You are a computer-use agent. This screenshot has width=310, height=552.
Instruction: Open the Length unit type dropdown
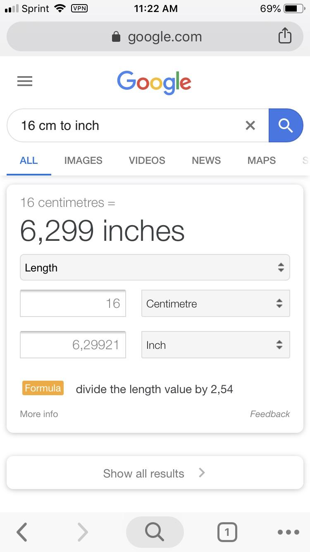(155, 268)
